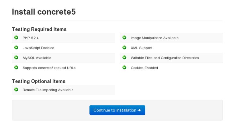Click the Remote File Importing Available label
229x124 pixels.
pos(48,90)
